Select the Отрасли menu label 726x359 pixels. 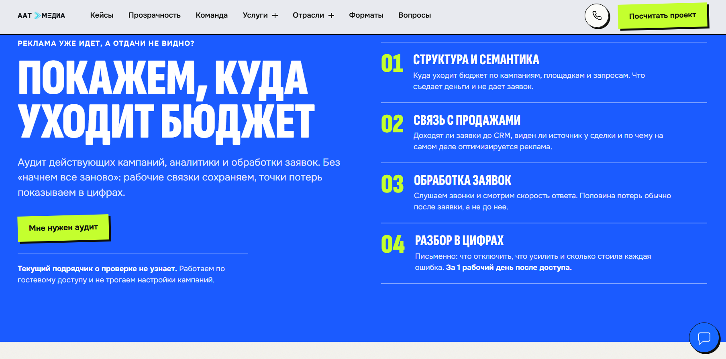(308, 15)
